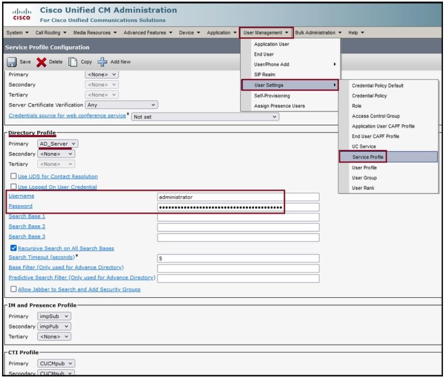
Task: Click Base Filter link
Action: [66, 268]
